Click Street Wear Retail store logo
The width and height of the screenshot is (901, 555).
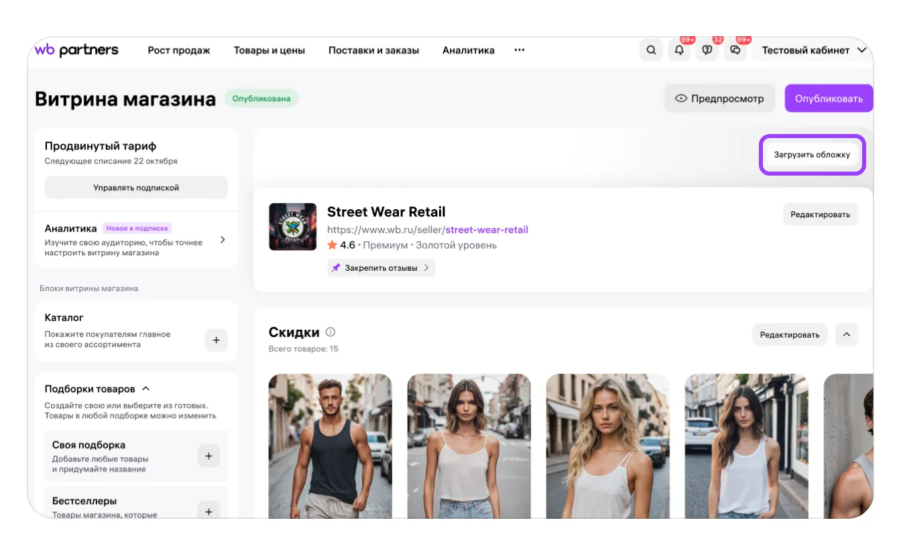click(292, 227)
